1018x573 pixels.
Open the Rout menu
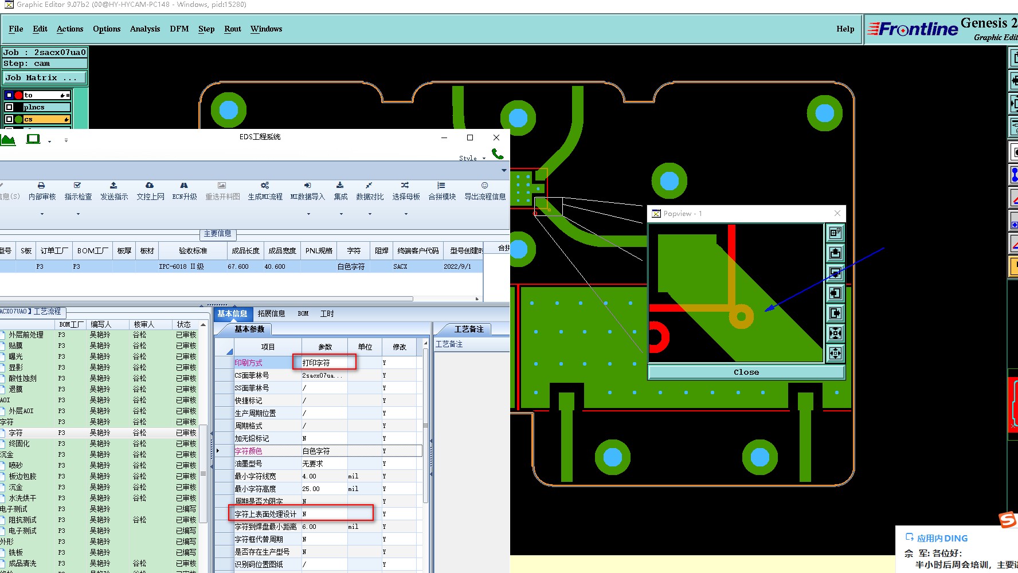point(233,29)
